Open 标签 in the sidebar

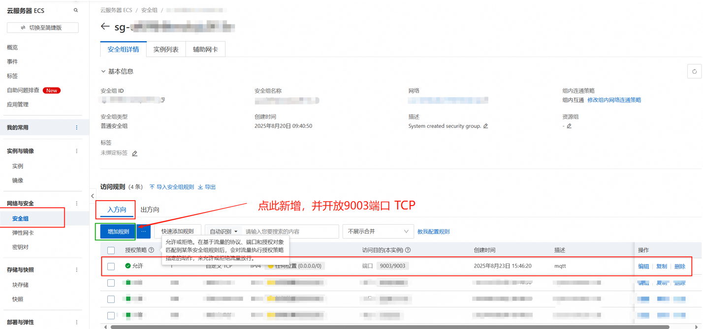[12, 76]
